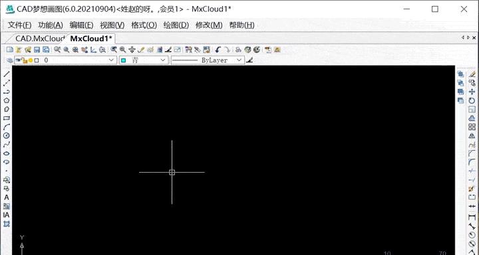Open the layer manager icon
This screenshot has width=479, height=255.
pos(10,60)
